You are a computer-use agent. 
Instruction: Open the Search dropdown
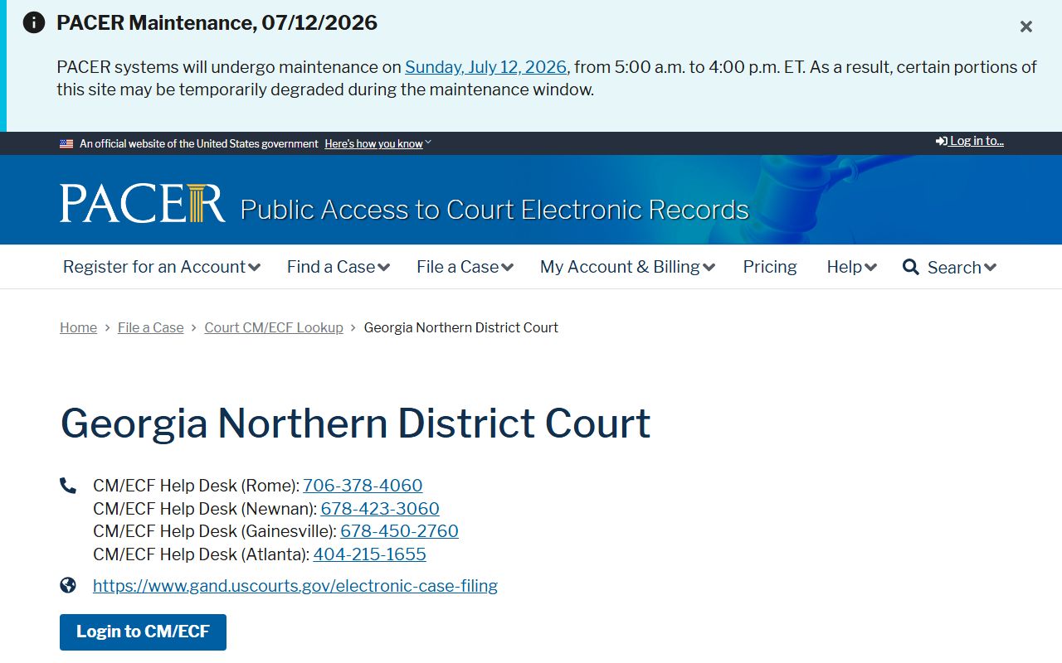(950, 267)
